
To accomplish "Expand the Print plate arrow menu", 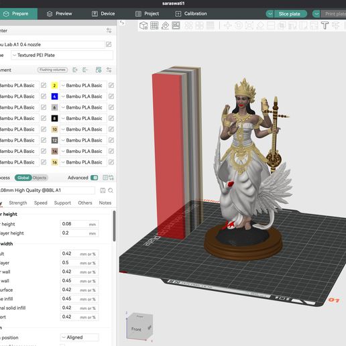I will (316, 14).
